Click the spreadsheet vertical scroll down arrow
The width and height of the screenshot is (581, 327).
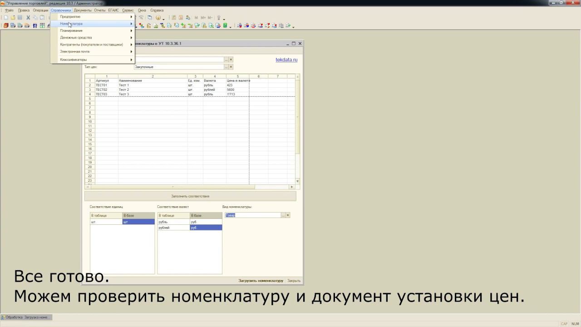pyautogui.click(x=298, y=181)
